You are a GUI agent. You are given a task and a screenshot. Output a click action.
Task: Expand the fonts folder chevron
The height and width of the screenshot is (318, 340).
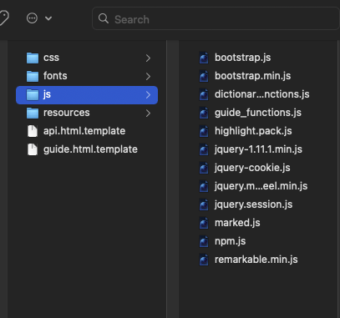pos(148,77)
